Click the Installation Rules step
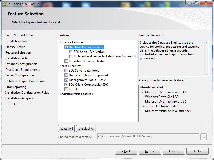 click(17, 58)
